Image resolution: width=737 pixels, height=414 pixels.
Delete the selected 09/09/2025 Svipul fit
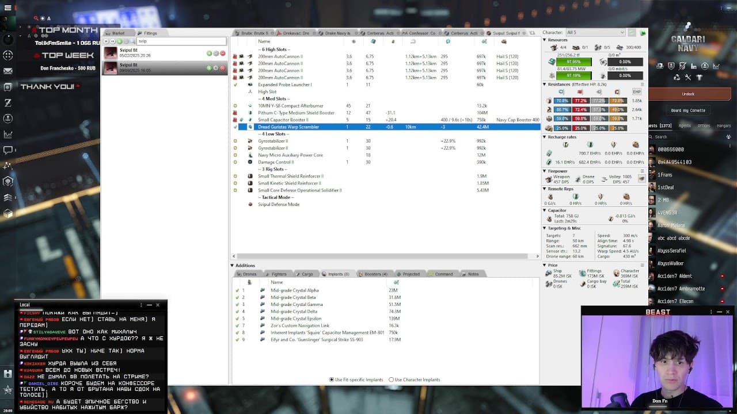[x=223, y=68]
